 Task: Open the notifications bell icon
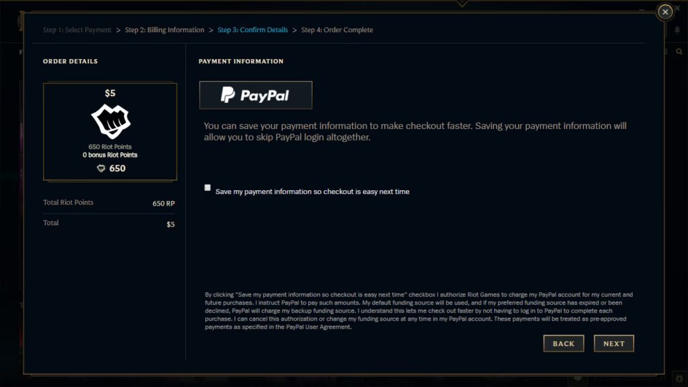point(677,30)
